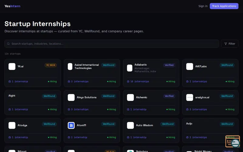Image resolution: width=243 pixels, height=152 pixels.
Task: Open the Alchemic company logo
Action: pyautogui.click(x=130, y=97)
